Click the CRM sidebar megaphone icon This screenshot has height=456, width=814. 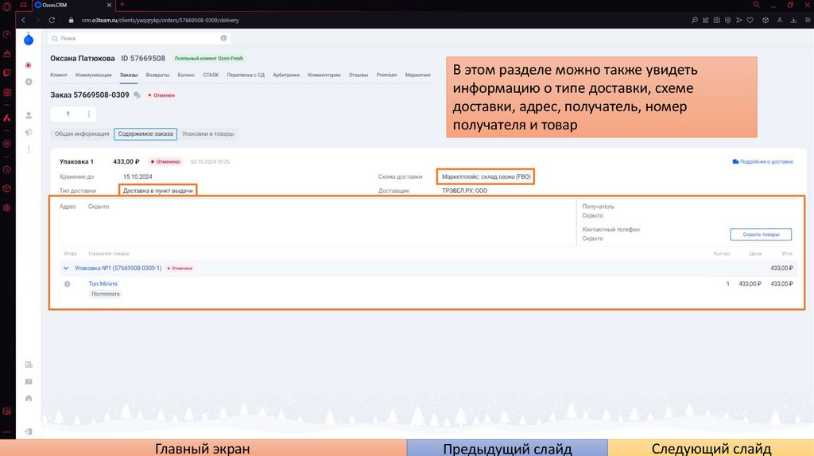pos(29,133)
